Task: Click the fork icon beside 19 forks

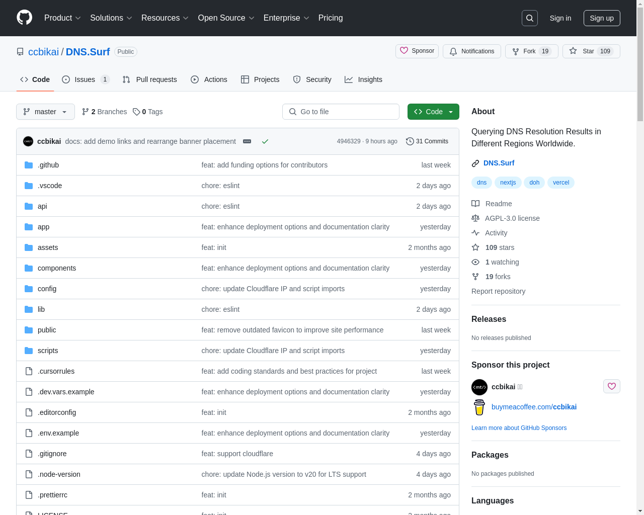Action: [475, 277]
